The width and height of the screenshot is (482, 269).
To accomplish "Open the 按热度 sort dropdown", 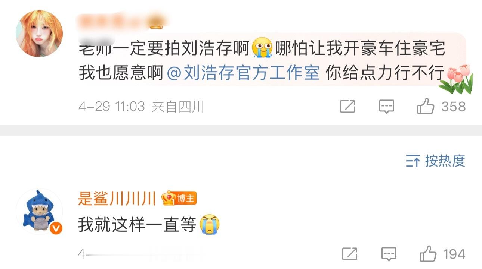I will pyautogui.click(x=435, y=161).
